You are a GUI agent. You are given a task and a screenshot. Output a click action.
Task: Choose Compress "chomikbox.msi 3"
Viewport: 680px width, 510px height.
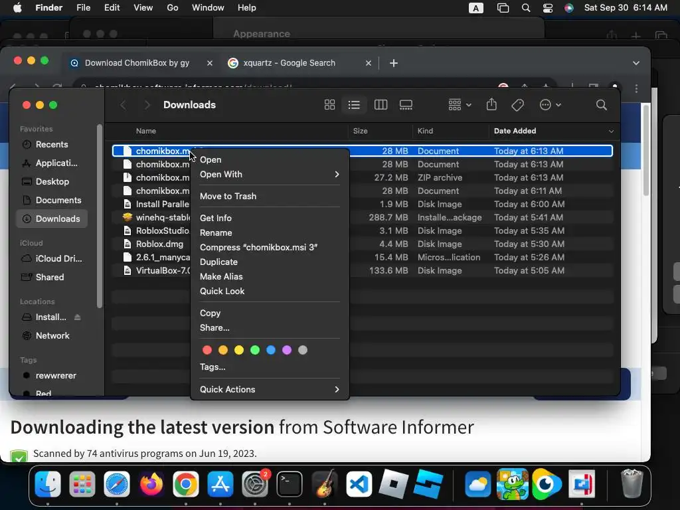click(270, 247)
